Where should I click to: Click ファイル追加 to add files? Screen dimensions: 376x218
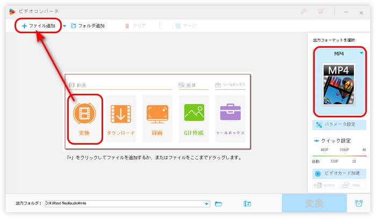38,26
